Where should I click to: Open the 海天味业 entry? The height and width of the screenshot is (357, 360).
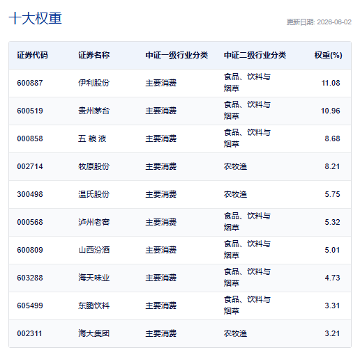(x=93, y=278)
